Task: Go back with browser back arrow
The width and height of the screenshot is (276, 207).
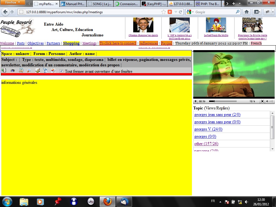Action: (5, 12)
